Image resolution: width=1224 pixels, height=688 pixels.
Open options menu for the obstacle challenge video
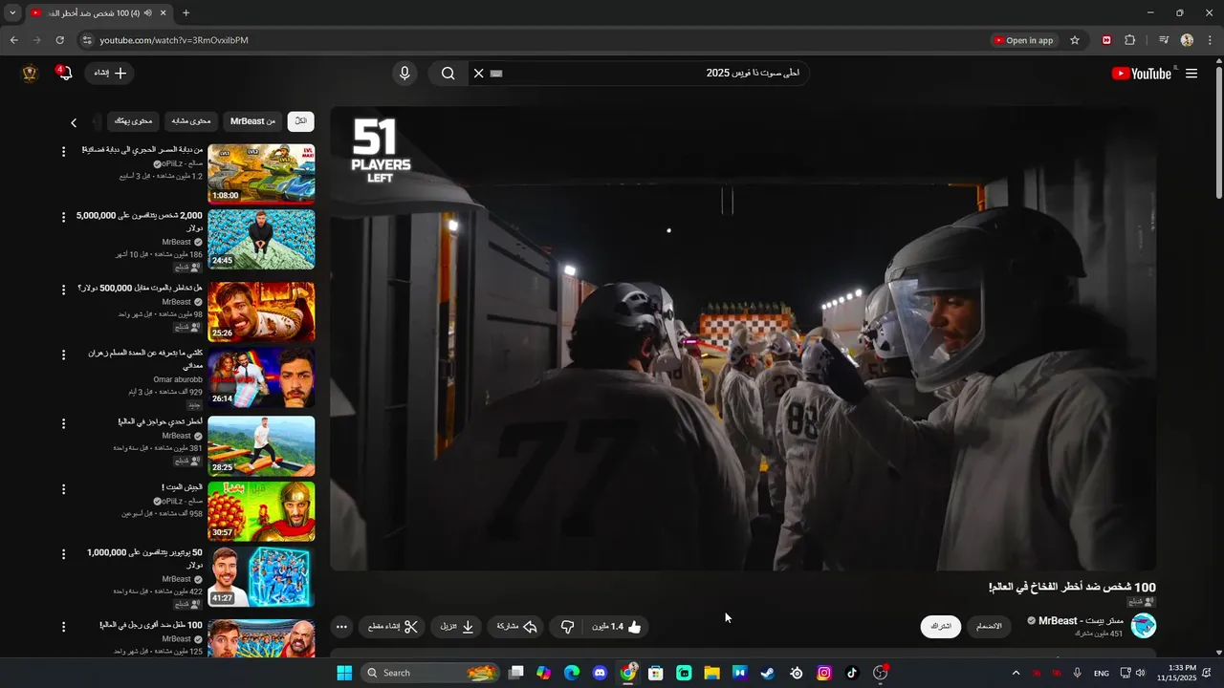tap(64, 423)
